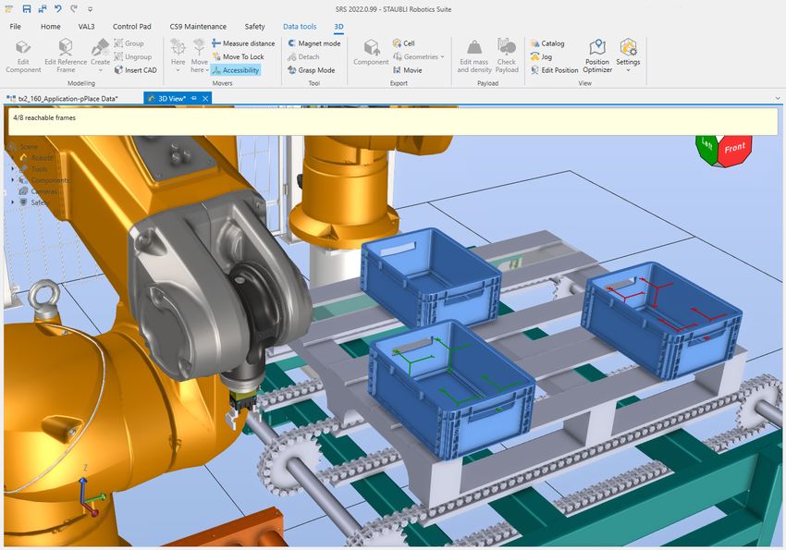Click the Redo arrow icon
Image resolution: width=786 pixels, height=550 pixels.
[74, 8]
